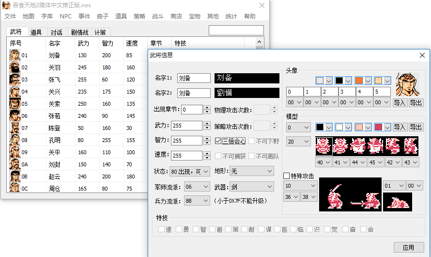This screenshot has width=431, height=257.
Task: Open the 战斗 menu
Action: pos(158,16)
